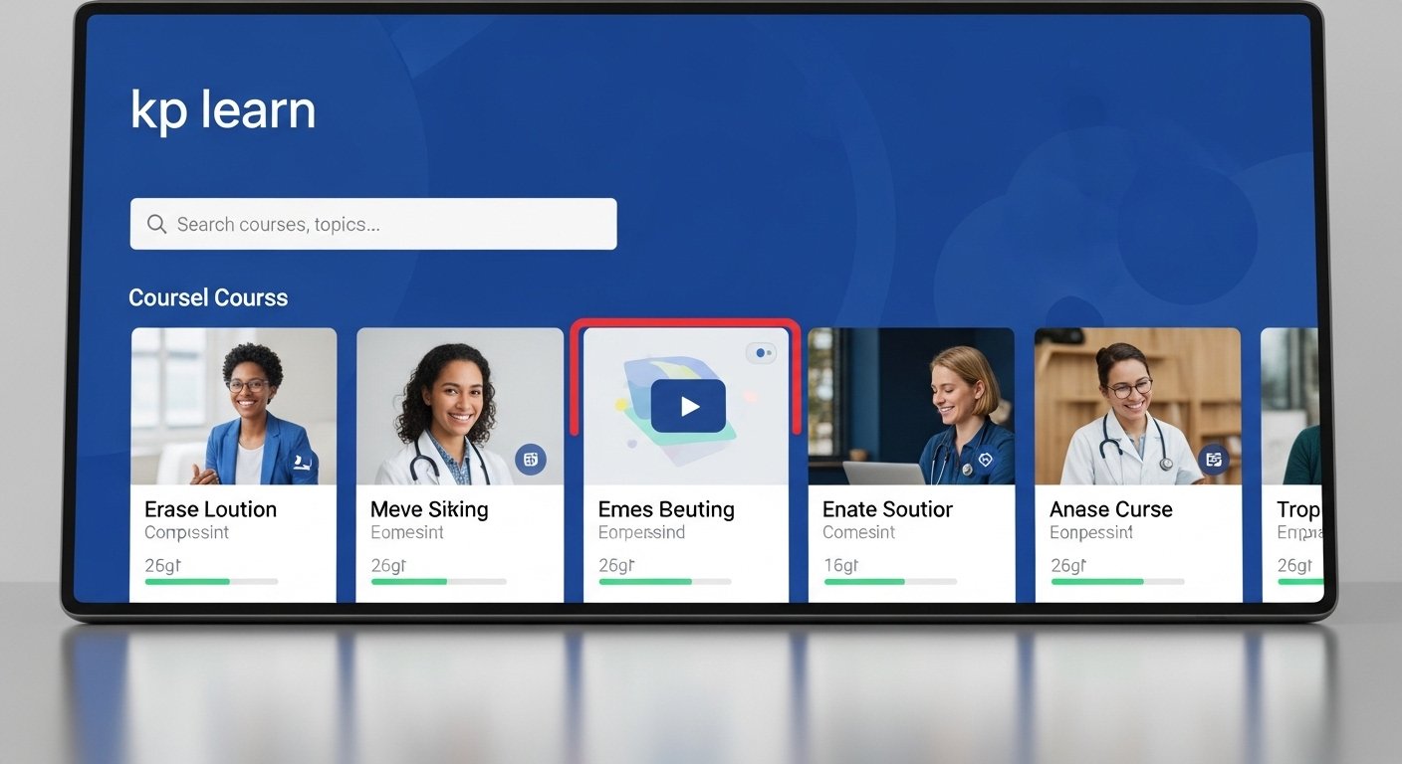Click the Search courses, topics field
The image size is (1402, 764).
[373, 224]
